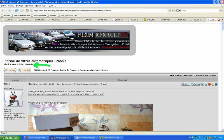Open the URL bar history dropdown

tap(169, 10)
